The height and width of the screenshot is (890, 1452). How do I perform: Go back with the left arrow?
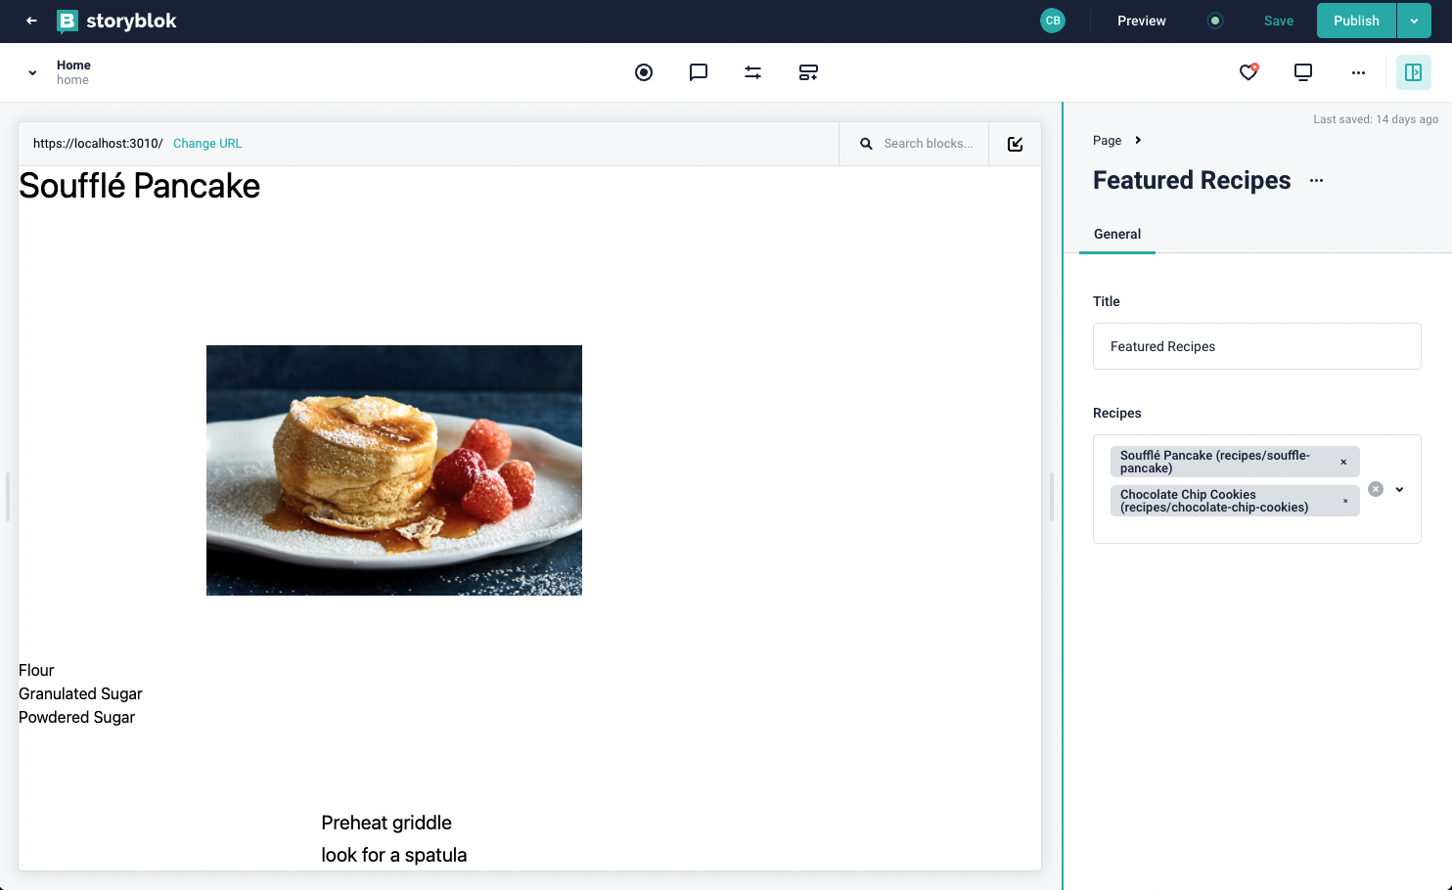[x=31, y=21]
